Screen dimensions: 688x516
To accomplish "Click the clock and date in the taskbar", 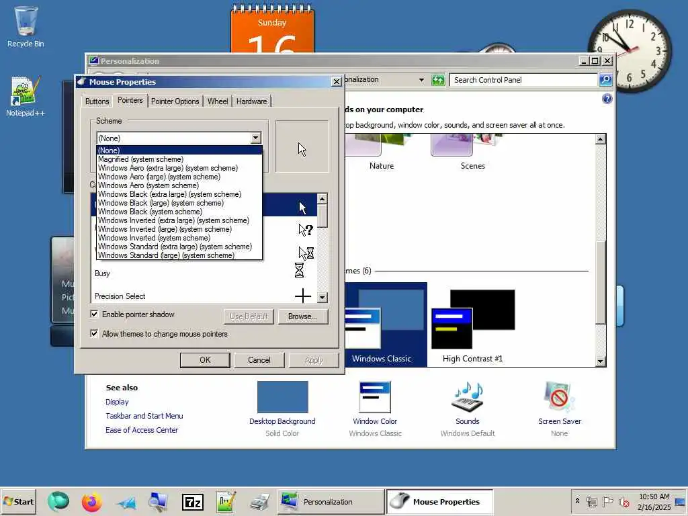I will [654, 501].
